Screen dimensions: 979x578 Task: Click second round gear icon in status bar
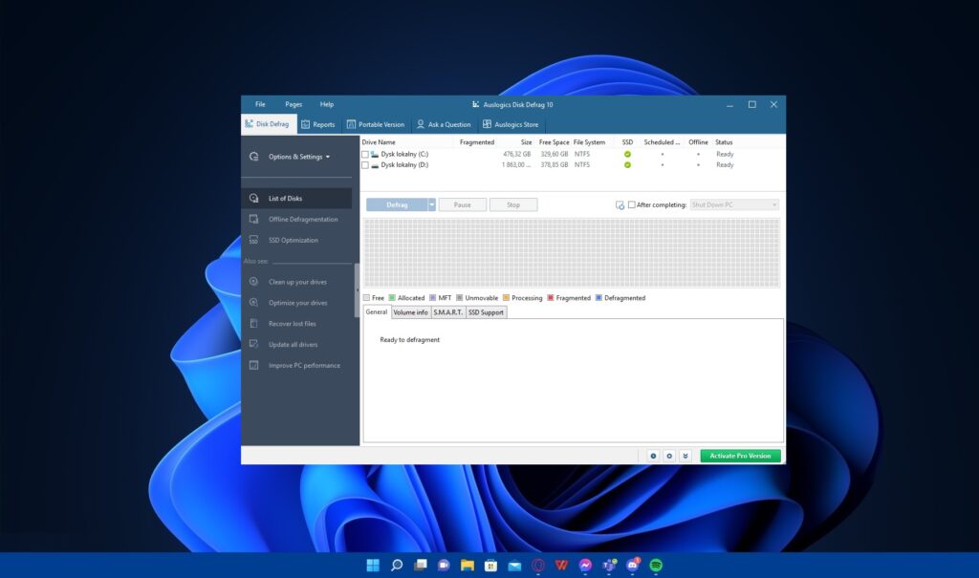tap(669, 456)
